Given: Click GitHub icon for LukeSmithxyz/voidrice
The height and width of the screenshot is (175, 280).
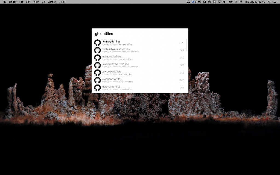Looking at the screenshot, I should coord(97,65).
